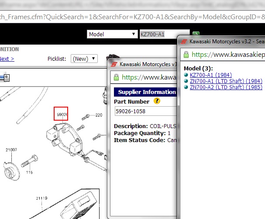265x219 pixels.
Task: Click Kawasaki logo in the Search popup titlebar
Action: click(x=184, y=42)
